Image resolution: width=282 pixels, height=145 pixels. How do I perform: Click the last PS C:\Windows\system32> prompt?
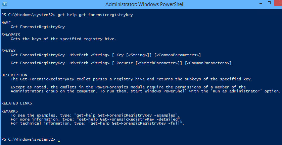coord(28,139)
